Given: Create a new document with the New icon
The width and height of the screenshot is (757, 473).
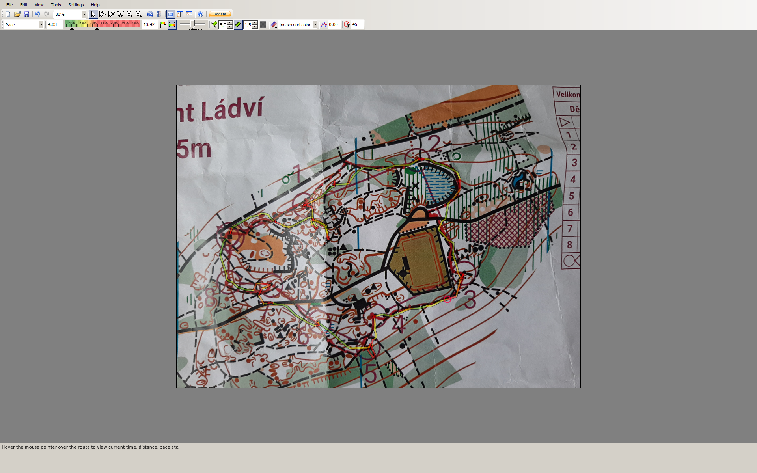Looking at the screenshot, I should click(x=8, y=14).
